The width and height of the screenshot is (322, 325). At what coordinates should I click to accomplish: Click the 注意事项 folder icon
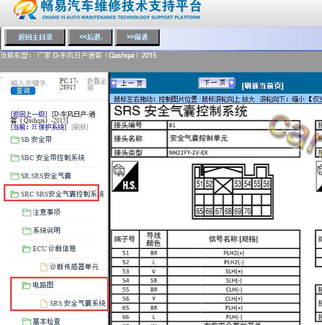pos(27,213)
